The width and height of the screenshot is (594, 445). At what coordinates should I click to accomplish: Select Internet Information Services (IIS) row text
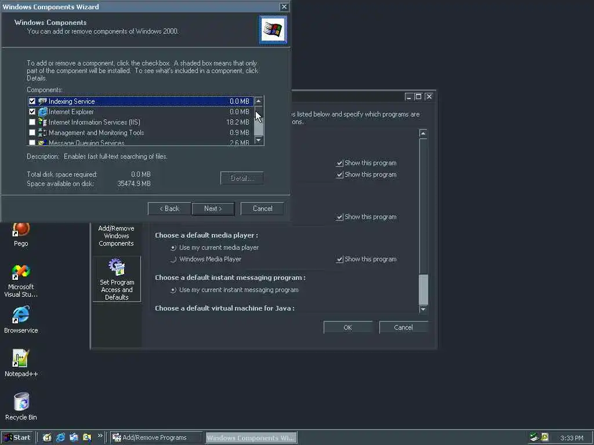(95, 122)
